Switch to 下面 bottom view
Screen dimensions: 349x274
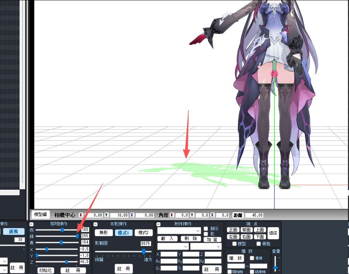click(x=260, y=237)
